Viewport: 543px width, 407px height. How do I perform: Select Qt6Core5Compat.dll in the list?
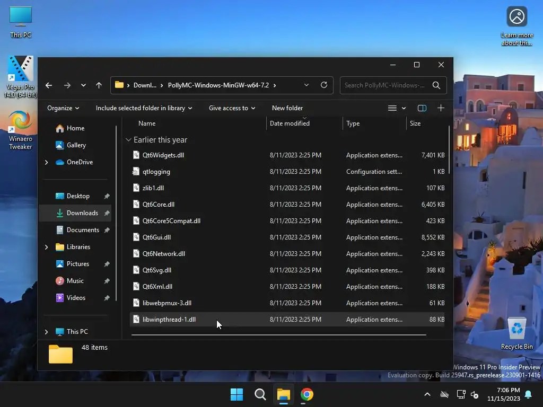287,221
